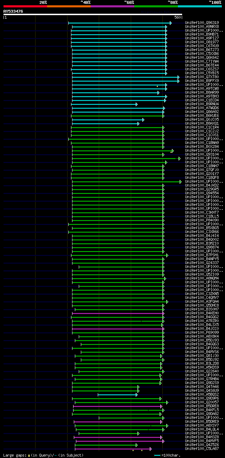Click the purple alignment bar for UniRef100_B4KEH0
The height and width of the screenshot is (458, 225).
click(x=118, y=313)
